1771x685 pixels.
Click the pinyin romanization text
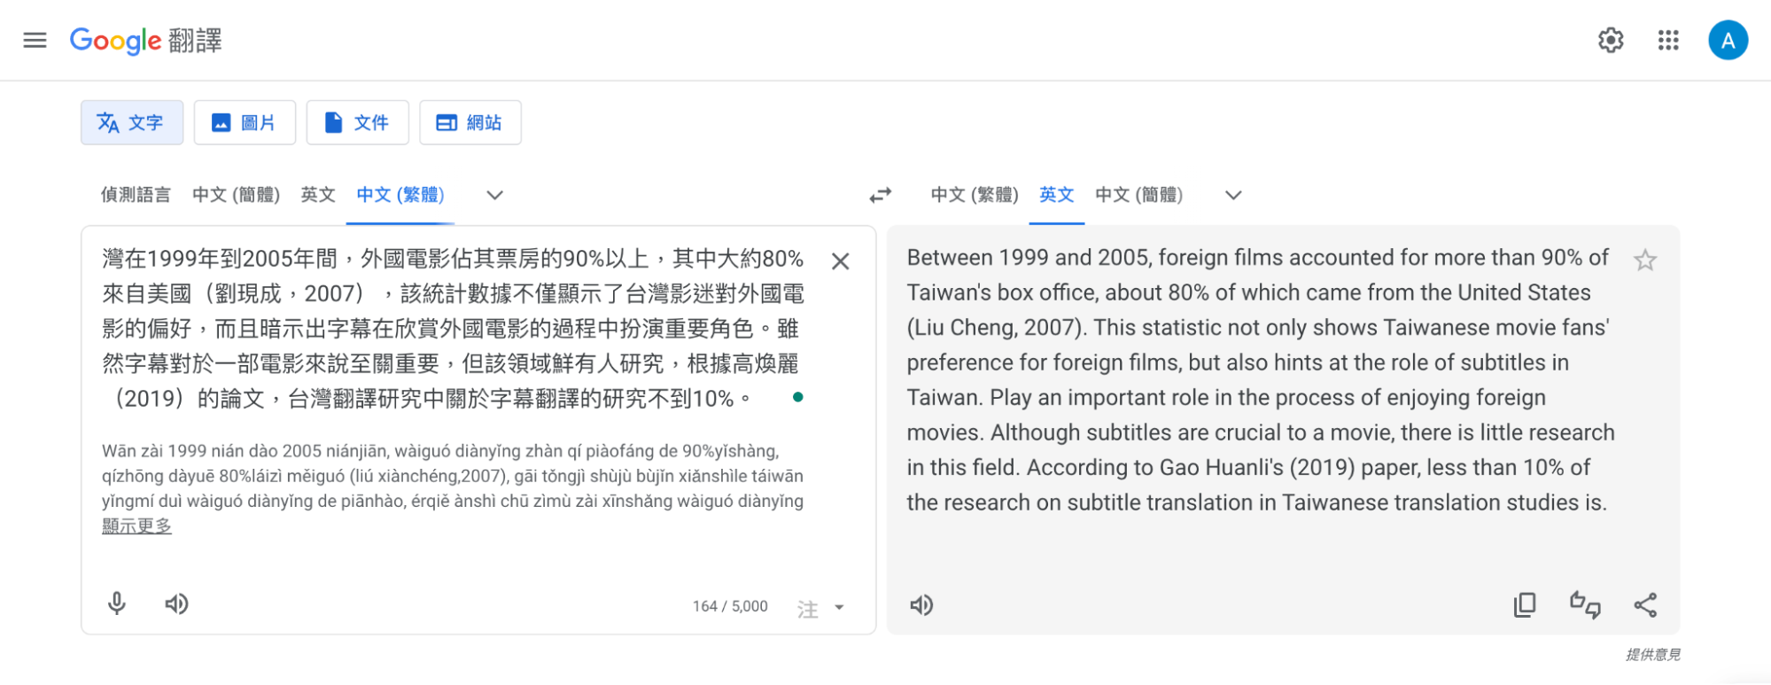coord(453,476)
